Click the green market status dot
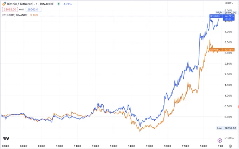Screen dimensions: 239x149 (x=59, y=4)
